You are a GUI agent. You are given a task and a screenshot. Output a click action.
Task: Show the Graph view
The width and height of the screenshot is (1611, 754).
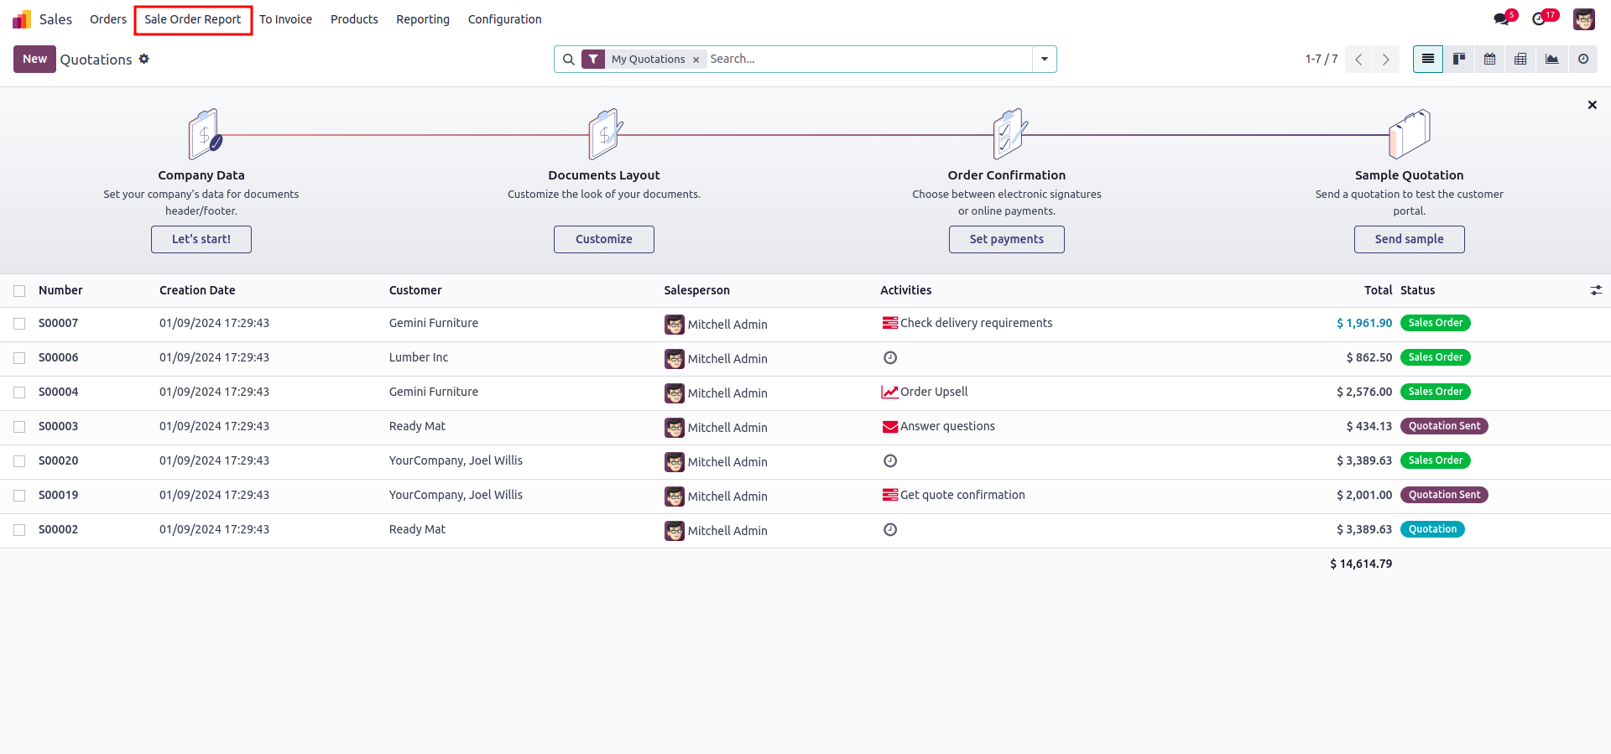(1551, 60)
